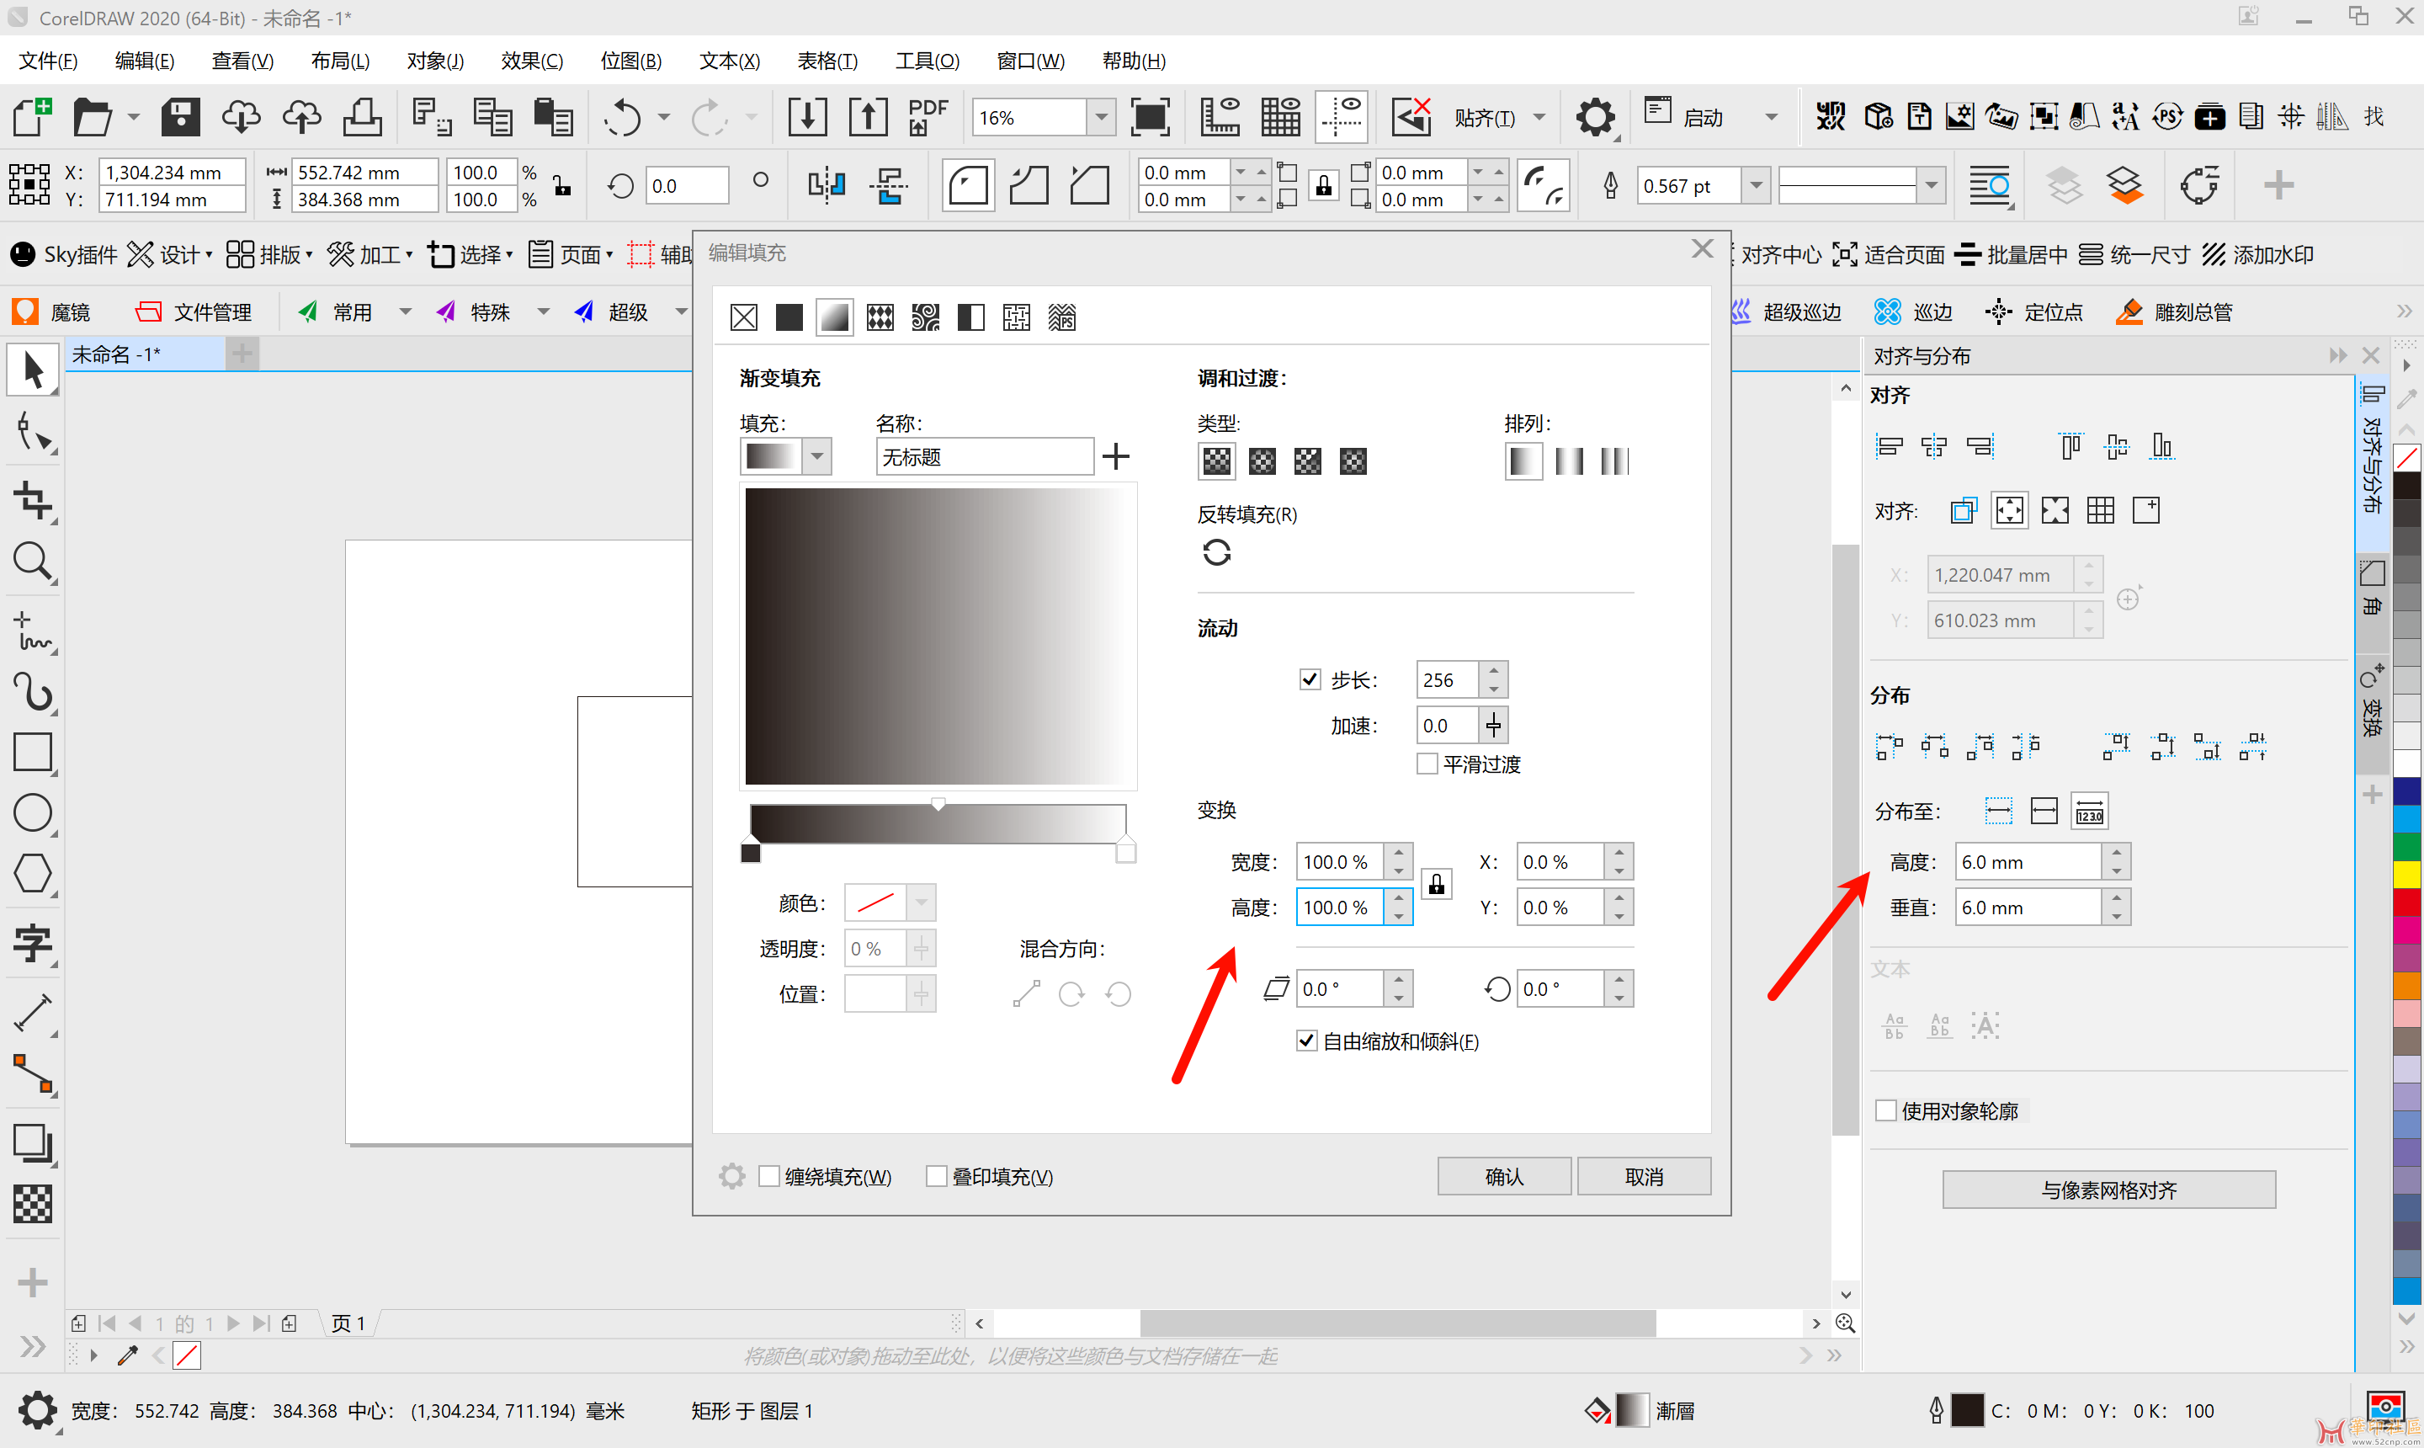This screenshot has height=1448, width=2424.
Task: Expand the 启动 launch dropdown
Action: coord(1772,118)
